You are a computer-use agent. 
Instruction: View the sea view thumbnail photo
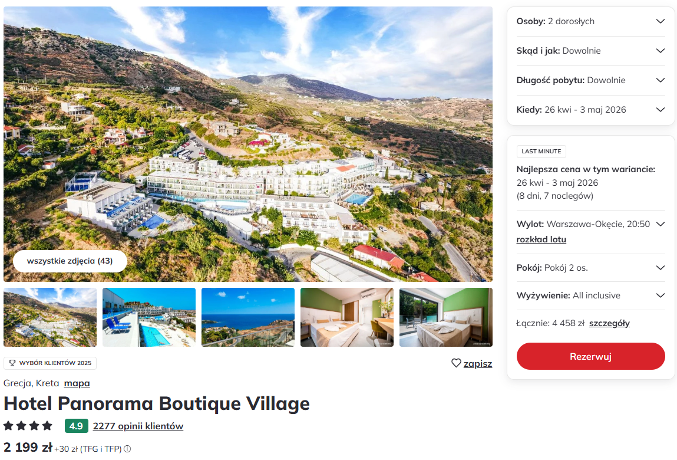(x=248, y=317)
